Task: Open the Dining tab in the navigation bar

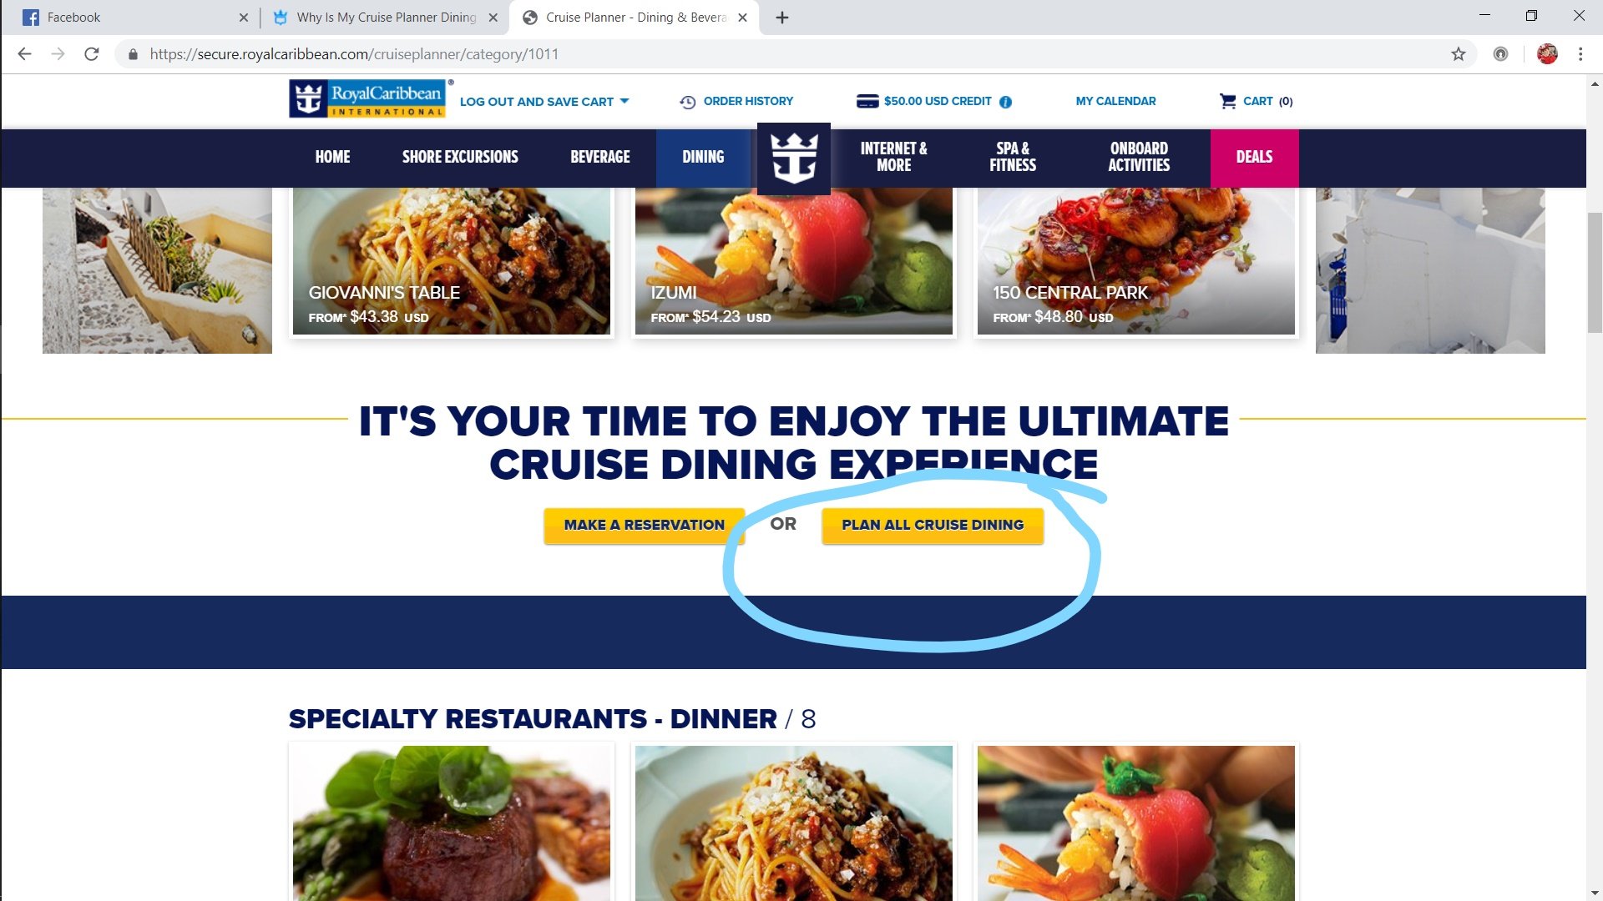Action: click(x=703, y=157)
